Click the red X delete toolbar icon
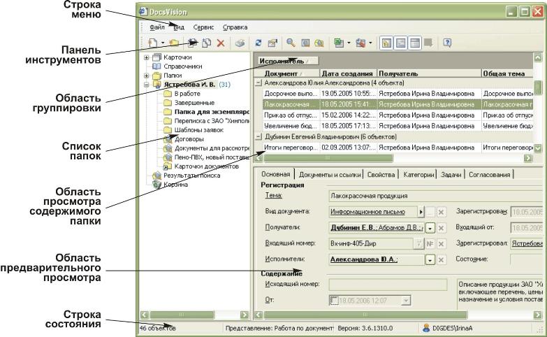547x337 pixels. tap(221, 43)
